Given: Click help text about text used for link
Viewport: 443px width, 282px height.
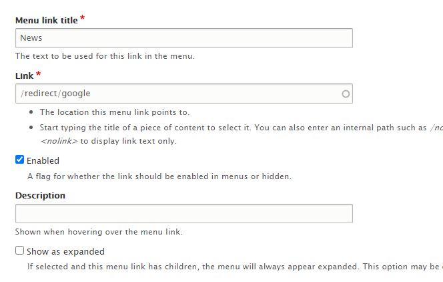Looking at the screenshot, I should tap(105, 56).
